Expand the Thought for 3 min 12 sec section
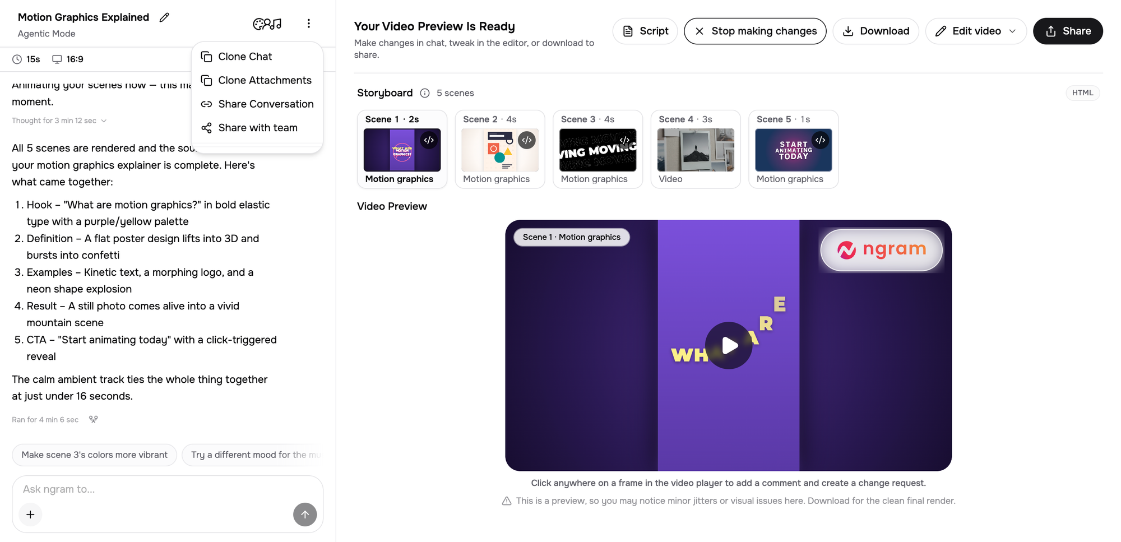 pyautogui.click(x=59, y=121)
